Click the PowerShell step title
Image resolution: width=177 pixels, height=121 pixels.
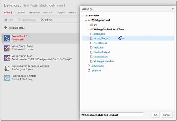pyautogui.click(x=19, y=36)
